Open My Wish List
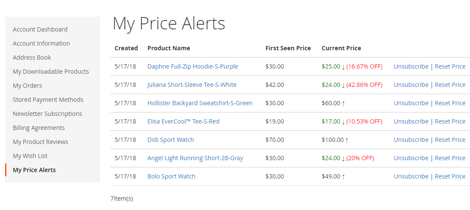The height and width of the screenshot is (210, 470). (x=30, y=156)
